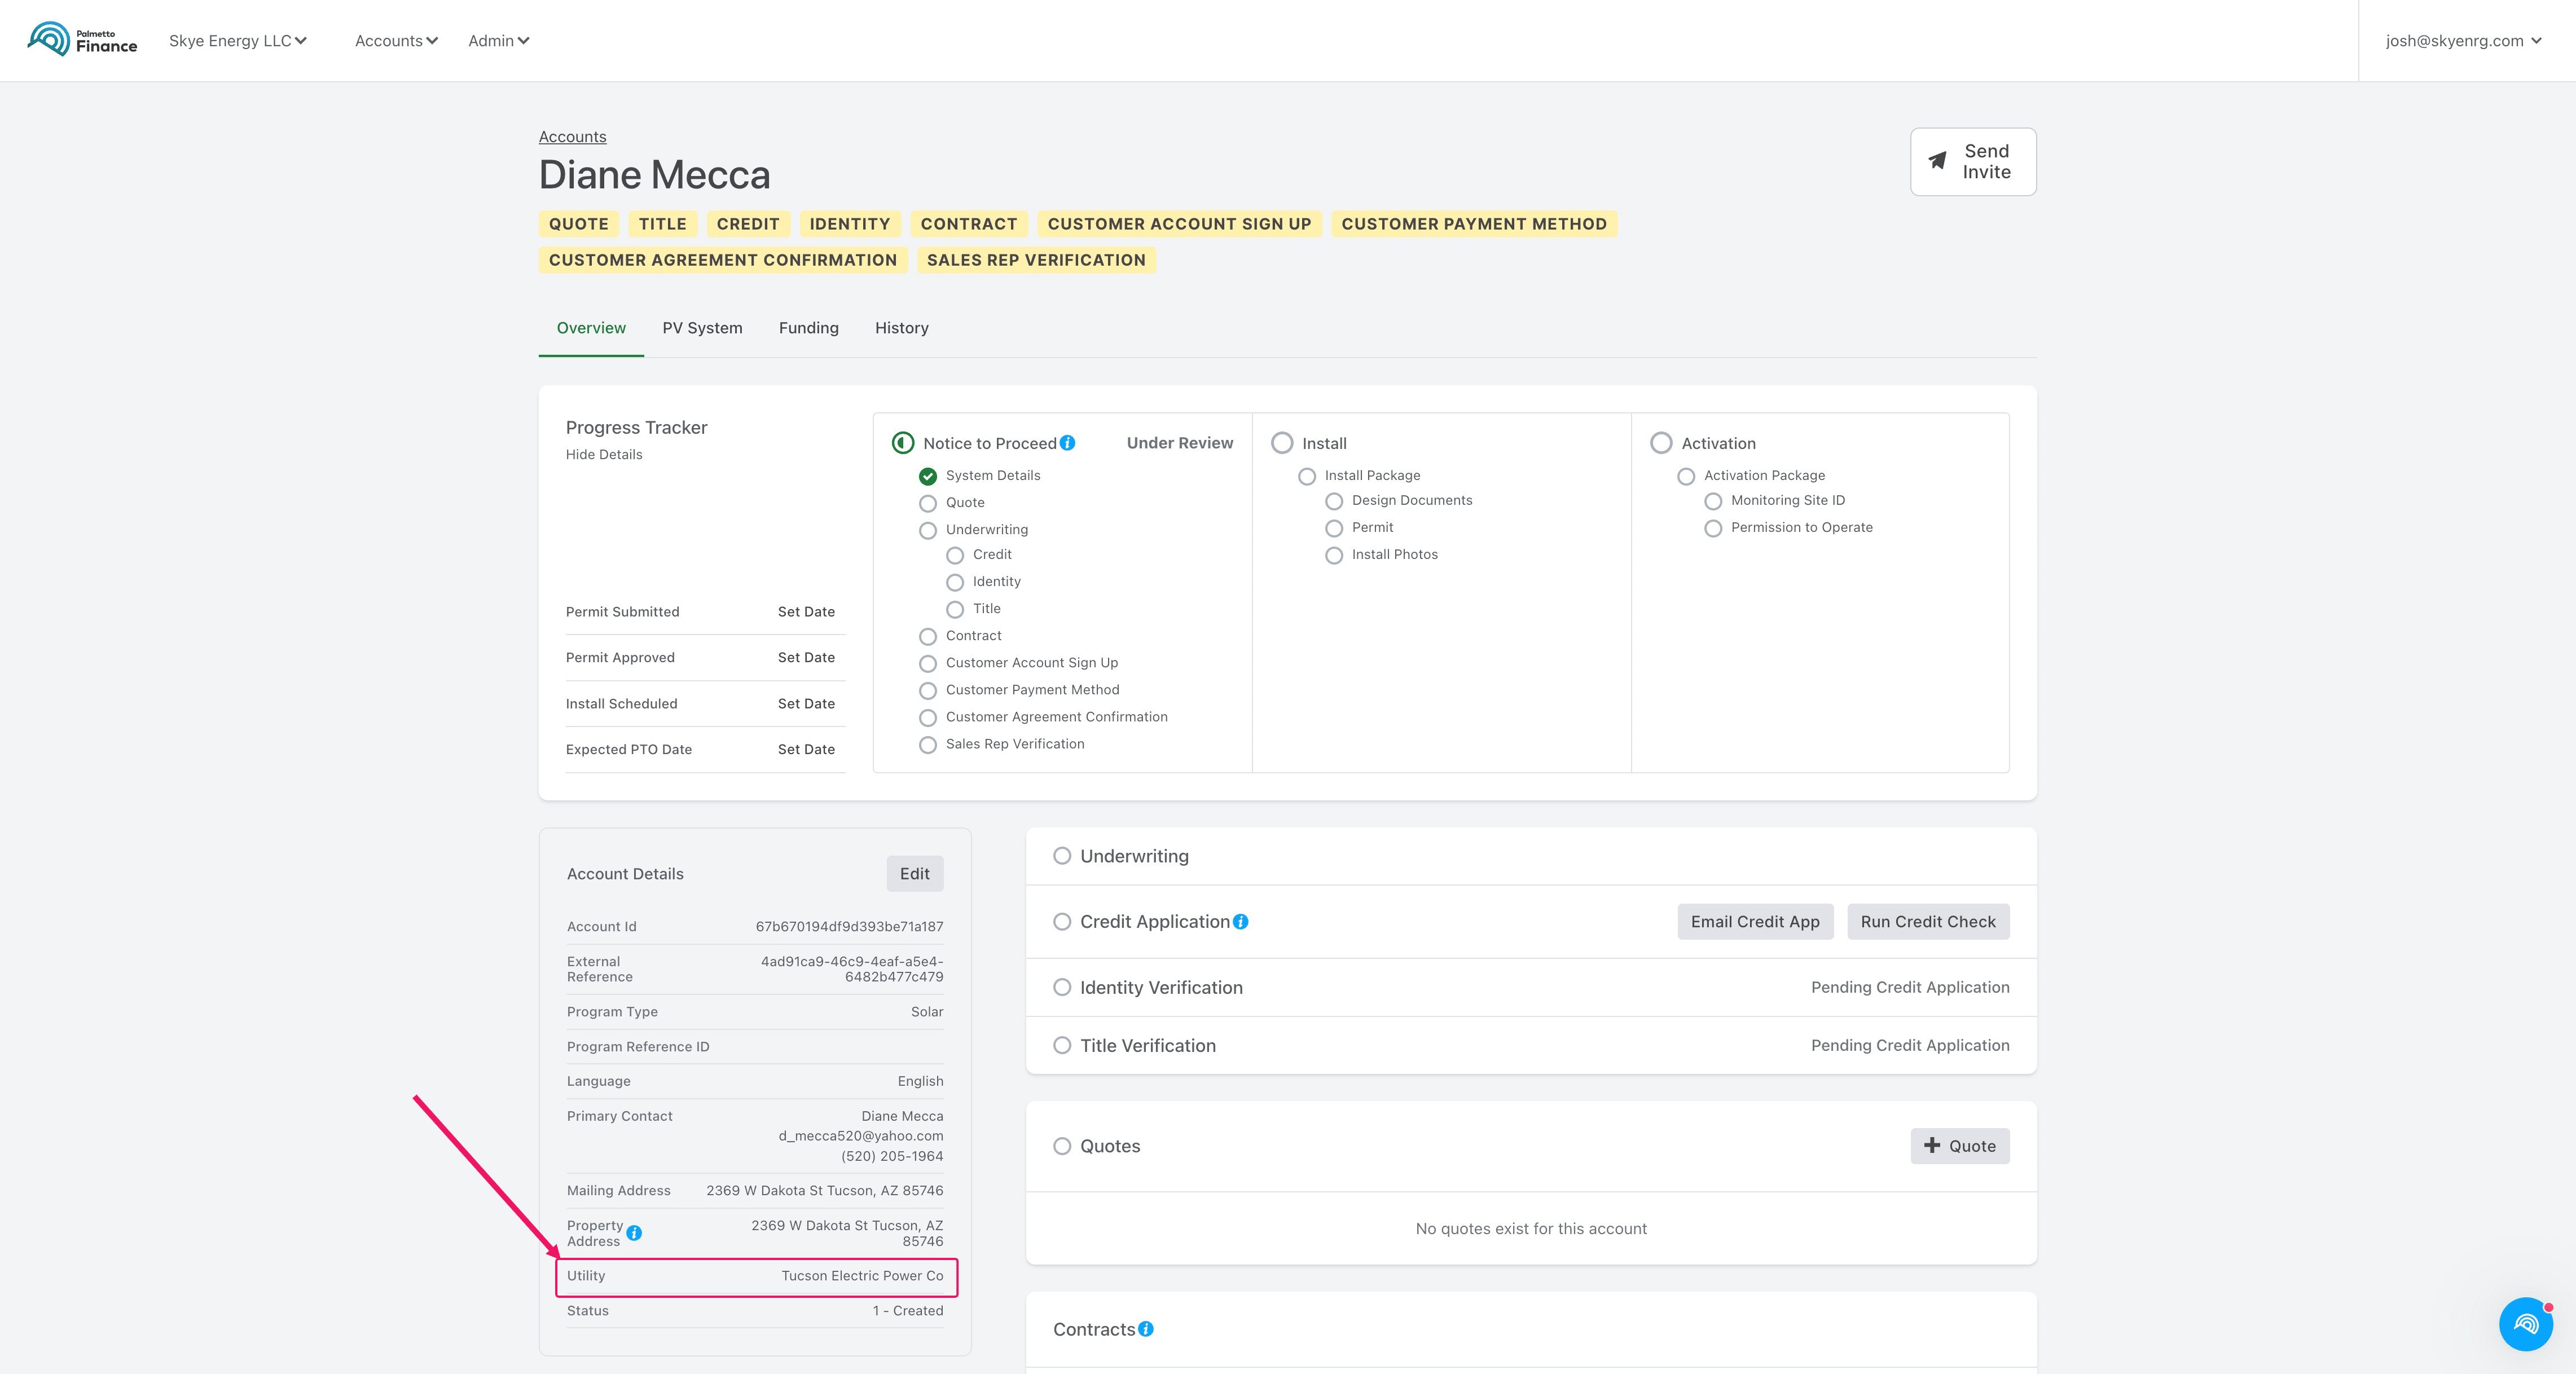This screenshot has height=1374, width=2576.
Task: Click the Identity Verification status circle
Action: pyautogui.click(x=1062, y=987)
